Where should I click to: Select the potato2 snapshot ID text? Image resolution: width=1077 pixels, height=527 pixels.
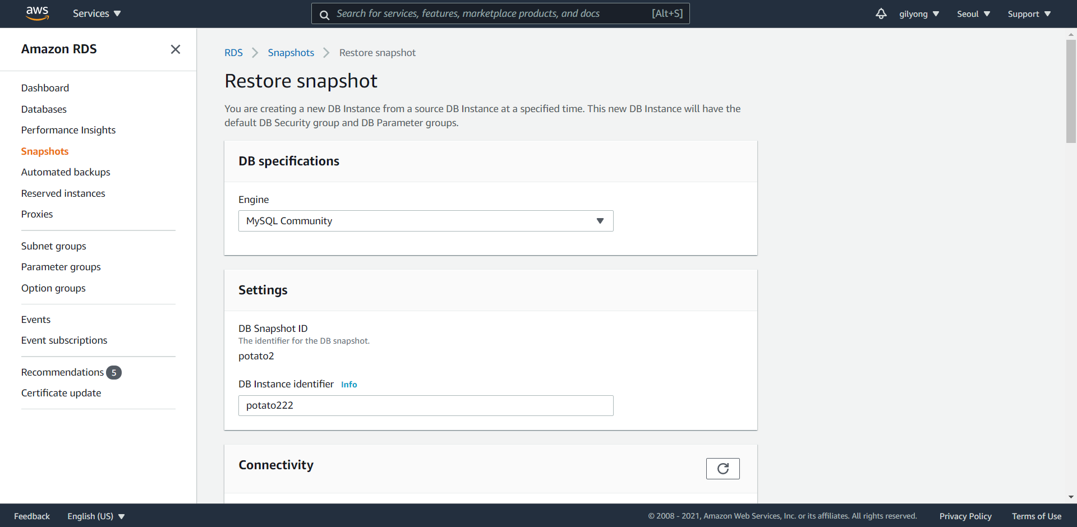(x=256, y=356)
